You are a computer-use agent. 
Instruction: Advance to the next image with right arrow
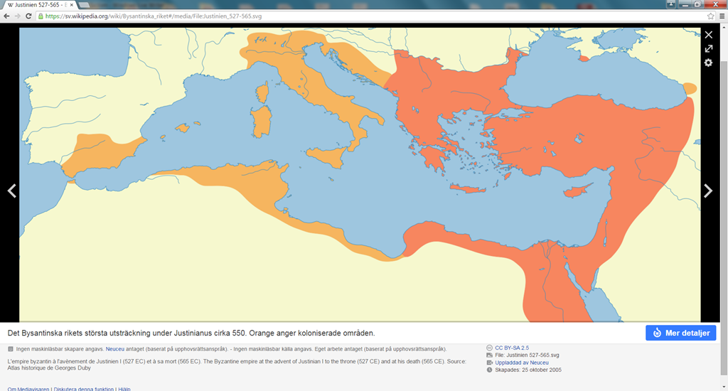point(708,191)
